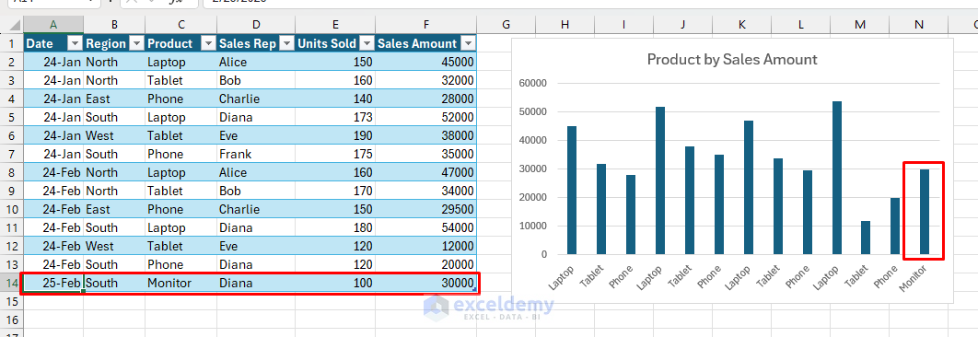Screen dimensions: 978x337
Task: Select the Units Sold cell with 190
Action: [x=335, y=135]
